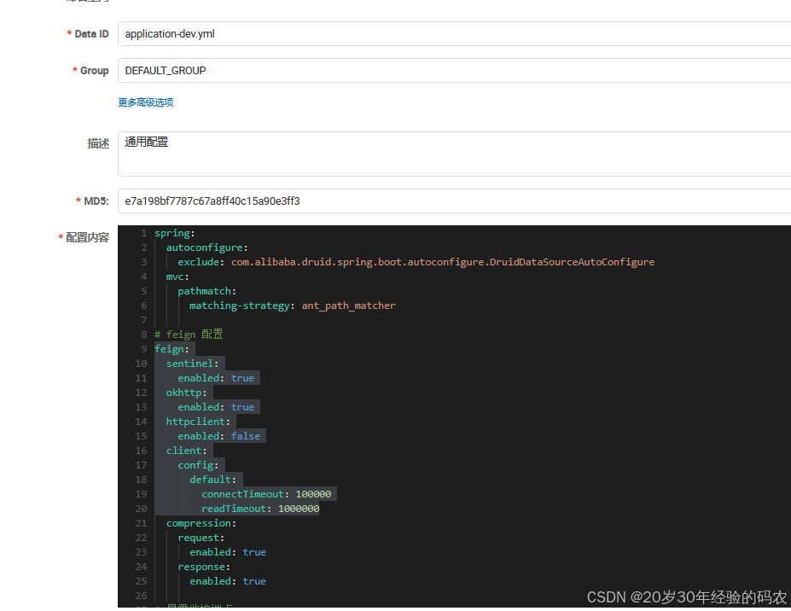Click the '# feign 配置' comment line

tap(189, 335)
